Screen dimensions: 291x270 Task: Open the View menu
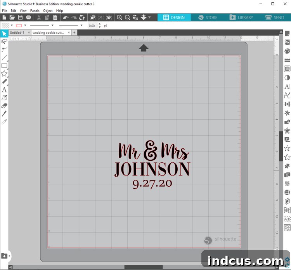(x=23, y=10)
